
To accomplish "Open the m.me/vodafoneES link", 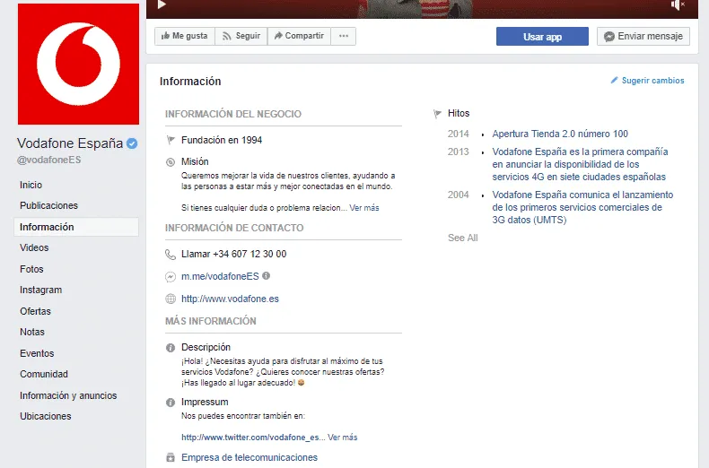I will click(220, 276).
